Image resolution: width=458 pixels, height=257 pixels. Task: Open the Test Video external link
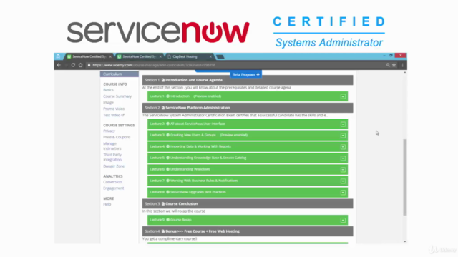pos(114,115)
